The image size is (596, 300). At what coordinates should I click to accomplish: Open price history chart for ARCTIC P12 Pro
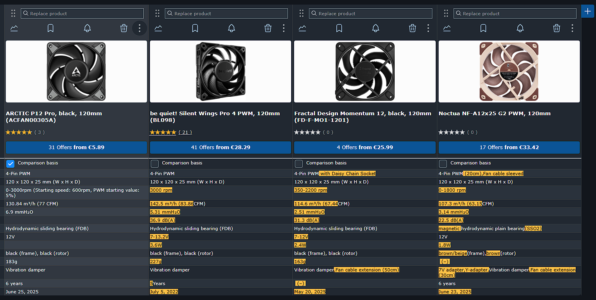coord(14,28)
